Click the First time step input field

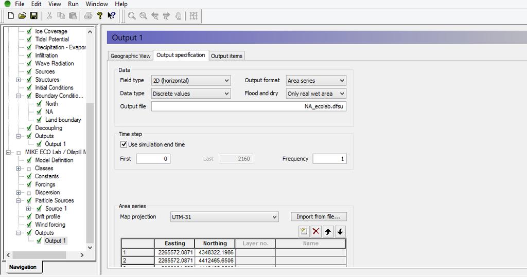(153, 159)
